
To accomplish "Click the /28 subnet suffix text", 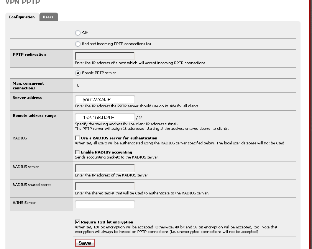I will 139,118.
